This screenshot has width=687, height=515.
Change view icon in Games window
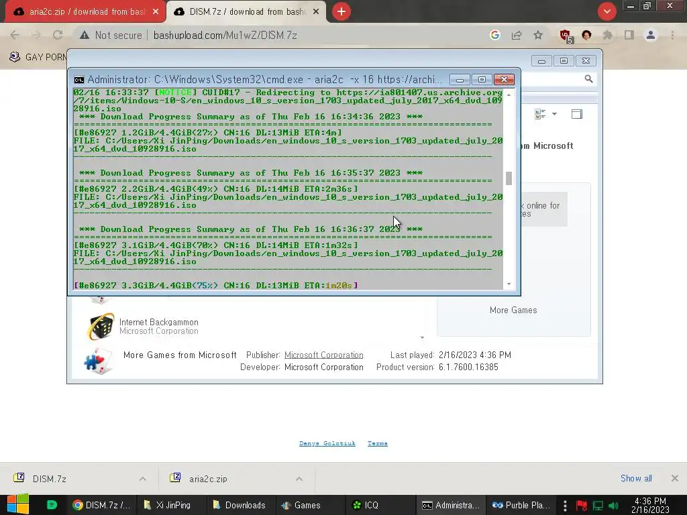tap(540, 114)
